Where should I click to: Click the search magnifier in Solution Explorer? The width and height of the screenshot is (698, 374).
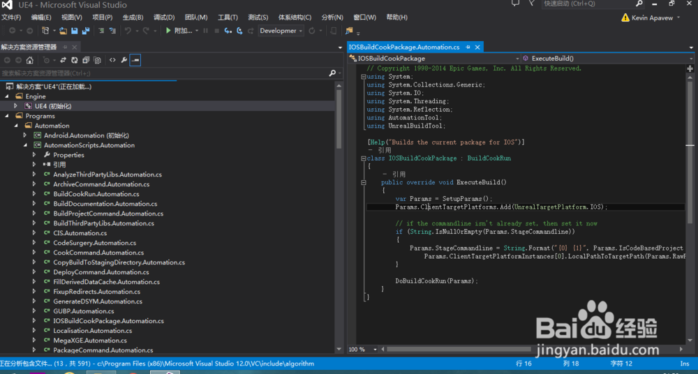click(332, 73)
